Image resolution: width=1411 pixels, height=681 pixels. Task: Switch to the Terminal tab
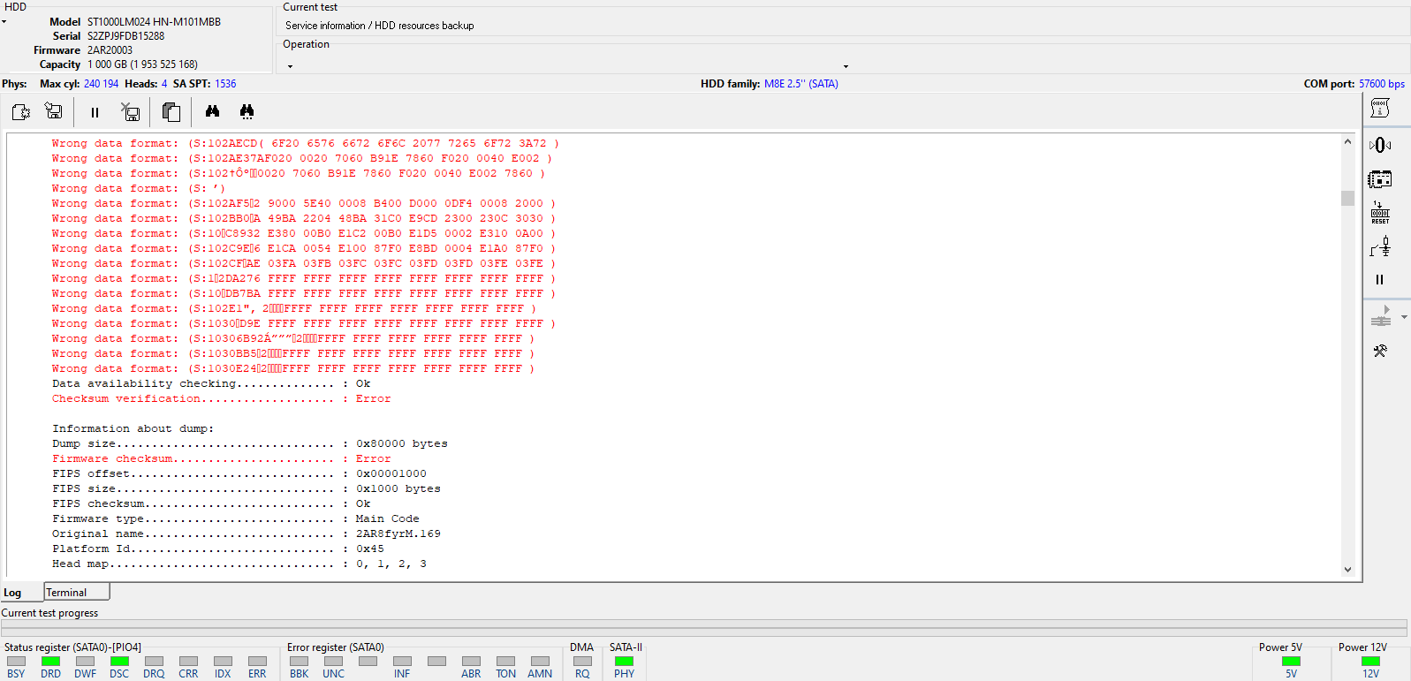(77, 592)
